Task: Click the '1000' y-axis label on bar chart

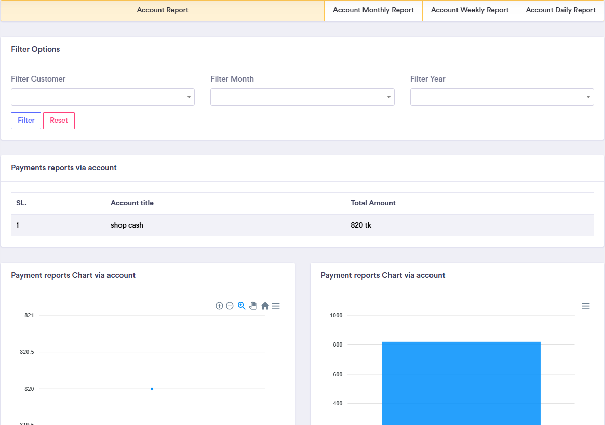Action: point(336,315)
